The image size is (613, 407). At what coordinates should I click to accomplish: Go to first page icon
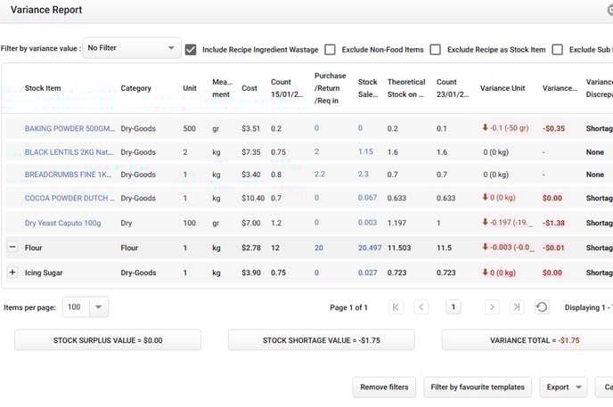click(x=396, y=307)
